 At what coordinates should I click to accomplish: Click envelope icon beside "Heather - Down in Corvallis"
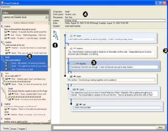[x=6, y=109]
